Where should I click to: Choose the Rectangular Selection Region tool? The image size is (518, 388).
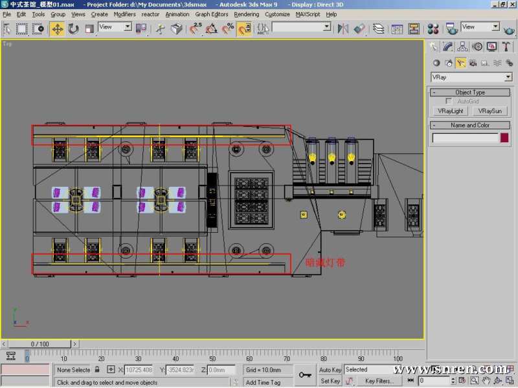[22, 29]
